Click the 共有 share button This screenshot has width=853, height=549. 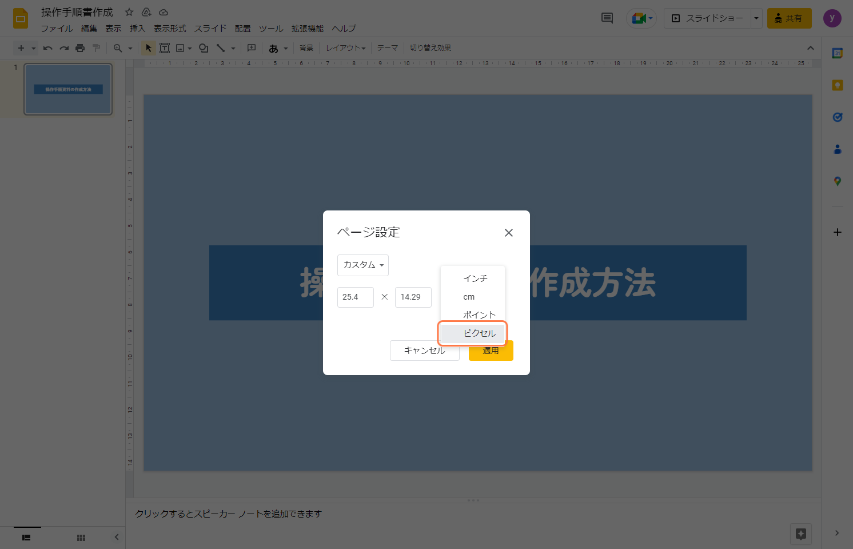(789, 18)
